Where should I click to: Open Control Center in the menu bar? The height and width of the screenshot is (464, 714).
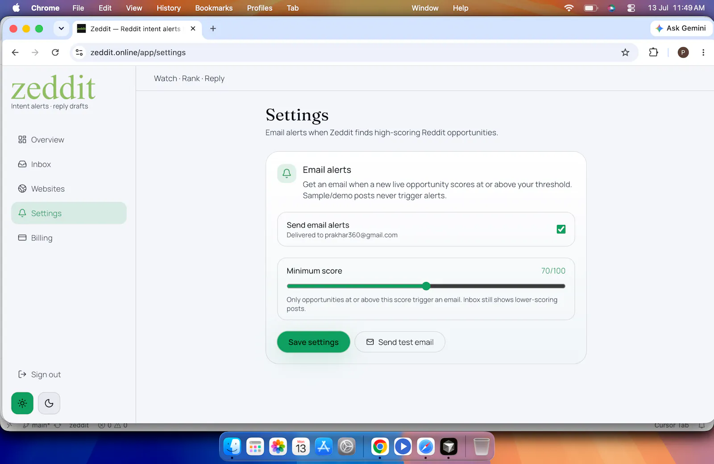coord(631,8)
